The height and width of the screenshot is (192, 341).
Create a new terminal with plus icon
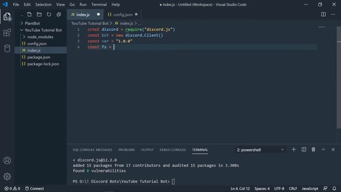[294, 149]
